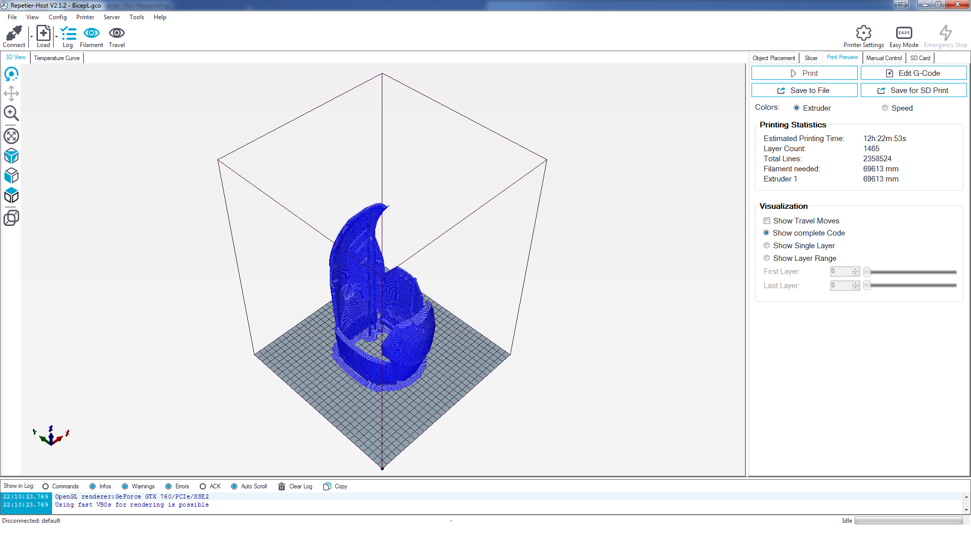This screenshot has width=971, height=546.
Task: Expand the Connect button dropdown arrow
Action: (31, 37)
